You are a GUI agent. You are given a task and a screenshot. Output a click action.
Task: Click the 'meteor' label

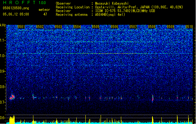point(44,10)
